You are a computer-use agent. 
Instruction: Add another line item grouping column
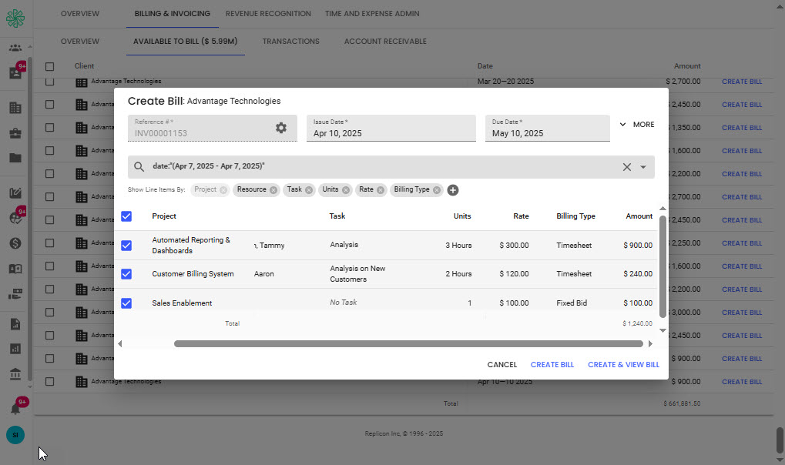pyautogui.click(x=453, y=190)
